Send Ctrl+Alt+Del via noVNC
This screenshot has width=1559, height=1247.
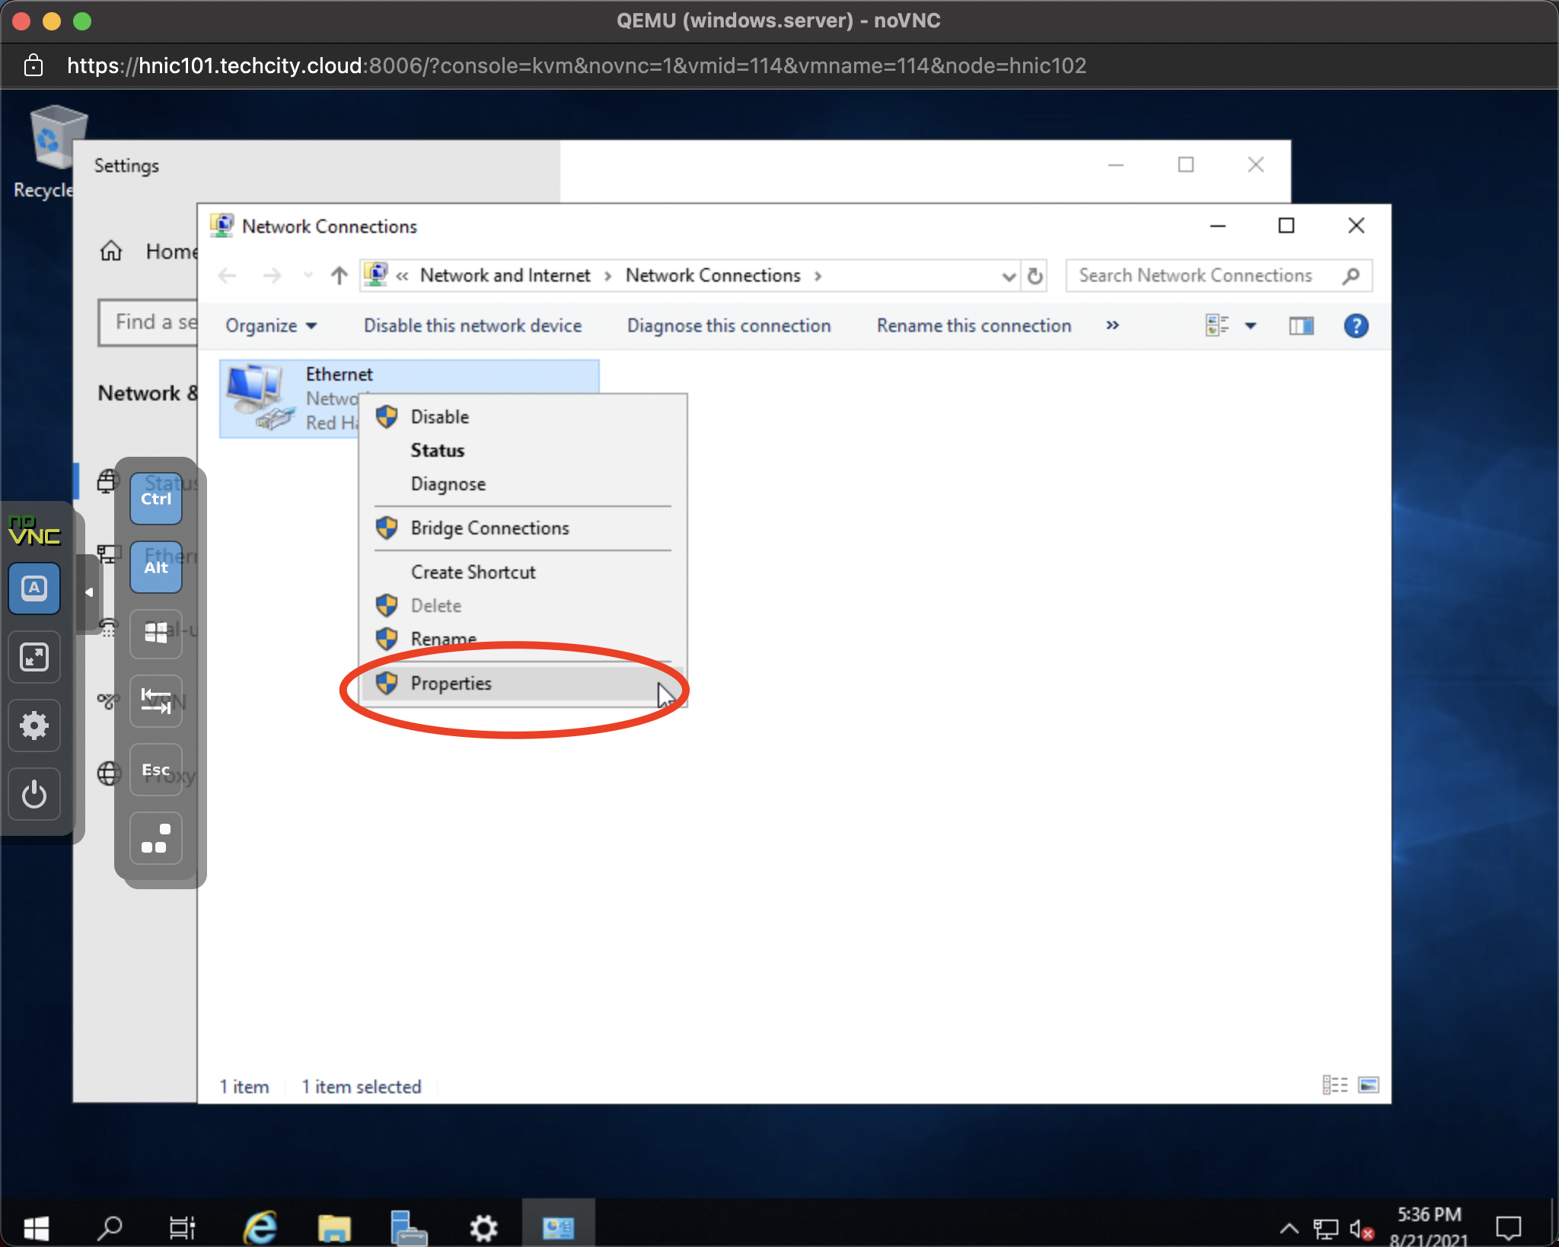pyautogui.click(x=156, y=838)
